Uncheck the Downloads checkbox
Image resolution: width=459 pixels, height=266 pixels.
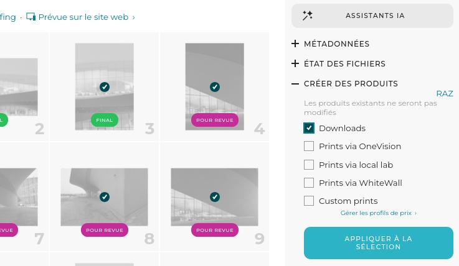coord(309,128)
